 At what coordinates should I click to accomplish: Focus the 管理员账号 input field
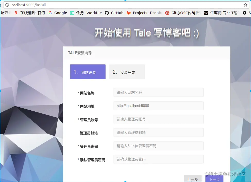pyautogui.click(x=159, y=119)
